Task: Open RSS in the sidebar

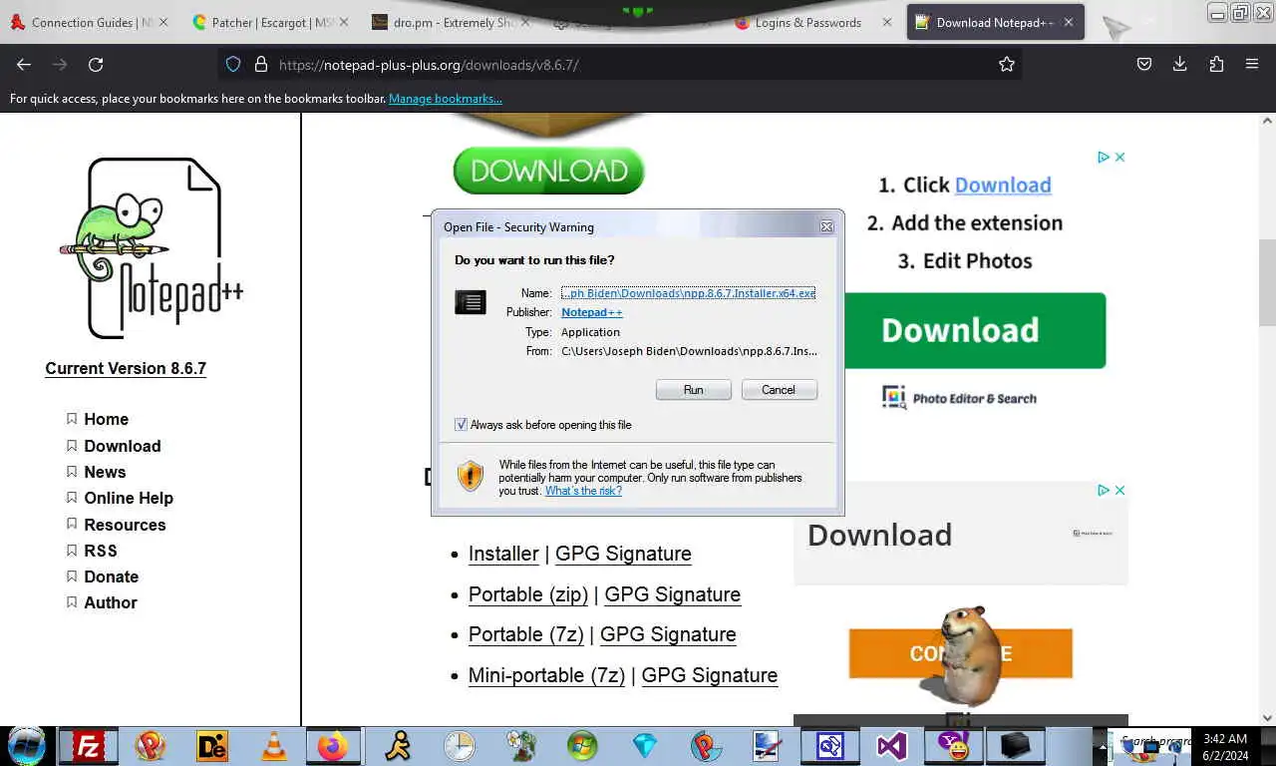Action: click(x=101, y=551)
